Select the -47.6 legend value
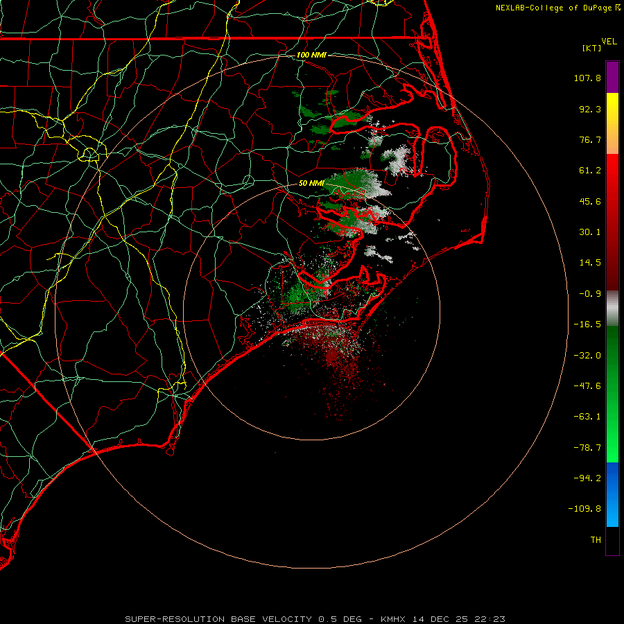This screenshot has width=624, height=624. tap(587, 386)
